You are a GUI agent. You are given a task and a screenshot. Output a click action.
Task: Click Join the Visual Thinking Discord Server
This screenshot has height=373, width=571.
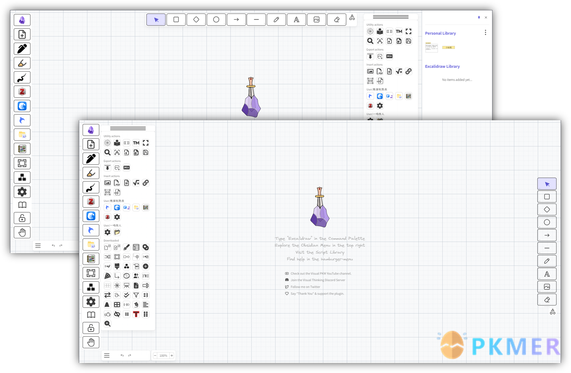(x=318, y=280)
